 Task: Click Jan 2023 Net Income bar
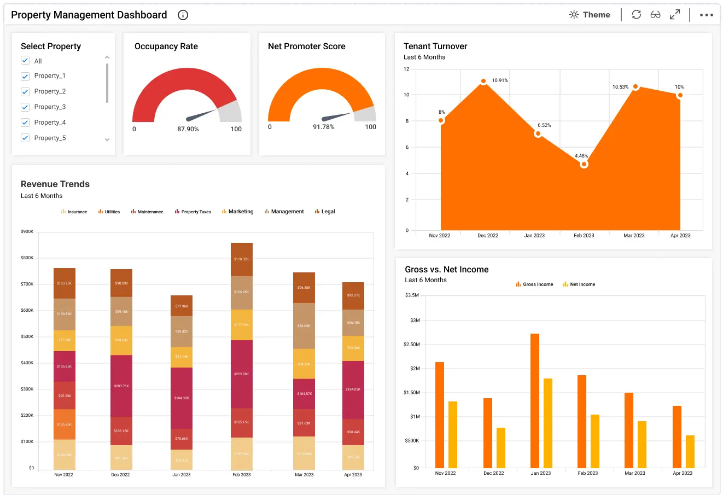(548, 423)
